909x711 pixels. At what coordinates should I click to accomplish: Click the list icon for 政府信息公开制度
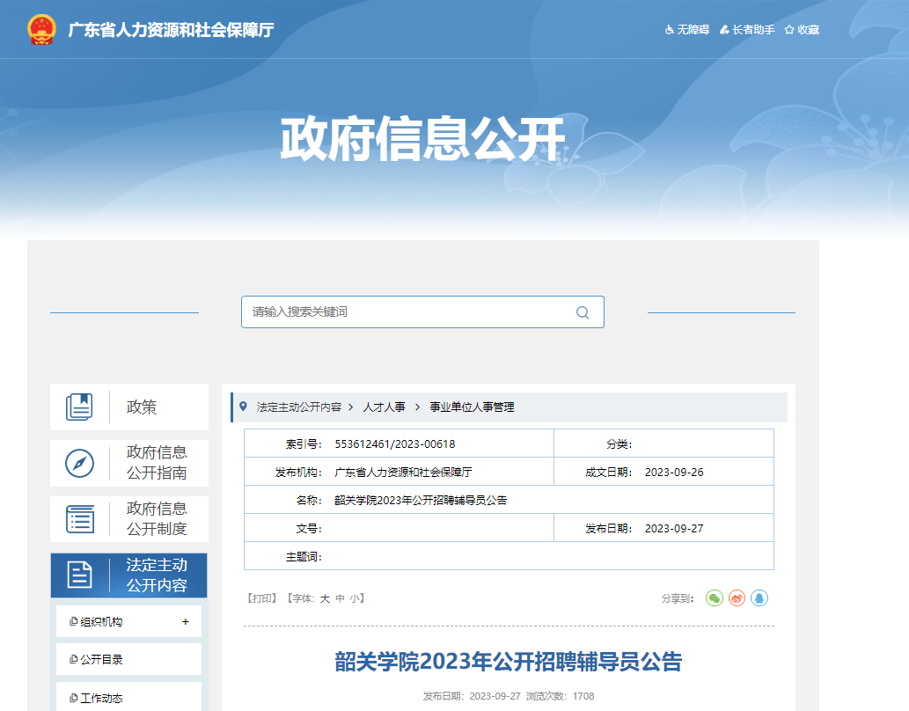[x=80, y=519]
